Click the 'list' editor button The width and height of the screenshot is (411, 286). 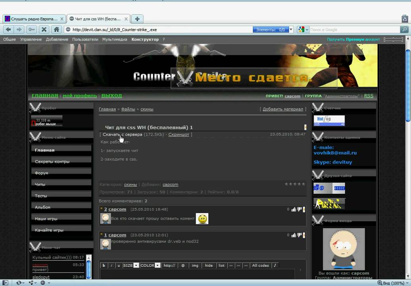click(x=221, y=265)
